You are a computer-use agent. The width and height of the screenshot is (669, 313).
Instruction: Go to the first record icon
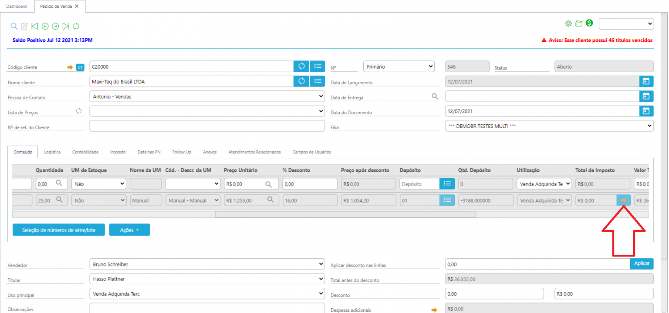pos(35,26)
